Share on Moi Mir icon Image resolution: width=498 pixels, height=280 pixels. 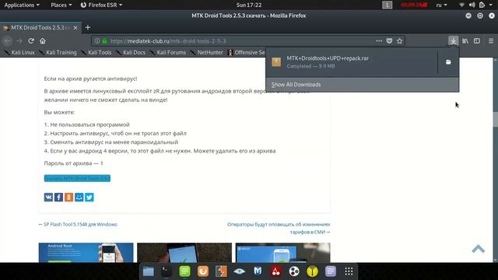pos(79,197)
